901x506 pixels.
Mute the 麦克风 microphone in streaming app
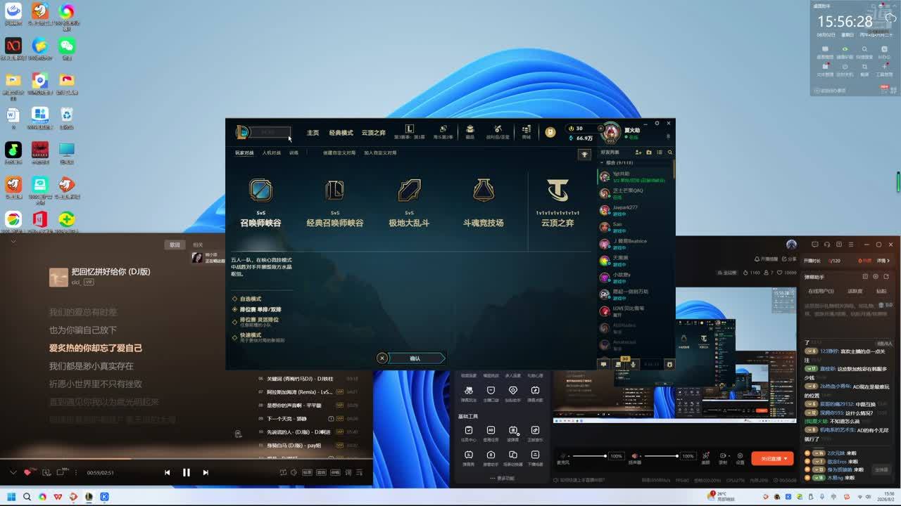click(563, 456)
